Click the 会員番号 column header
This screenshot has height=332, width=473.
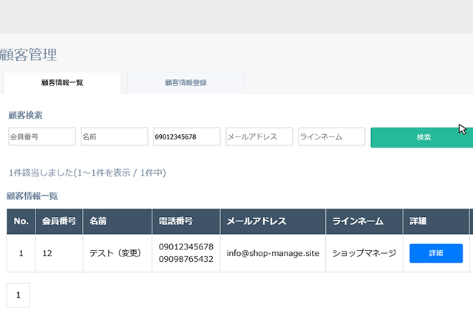pos(59,221)
